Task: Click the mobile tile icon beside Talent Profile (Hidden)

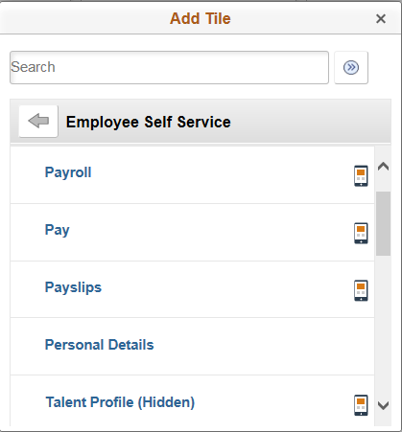Action: click(x=361, y=405)
